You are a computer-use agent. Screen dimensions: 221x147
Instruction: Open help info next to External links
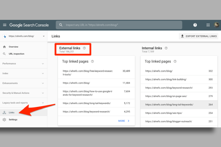click(x=84, y=48)
